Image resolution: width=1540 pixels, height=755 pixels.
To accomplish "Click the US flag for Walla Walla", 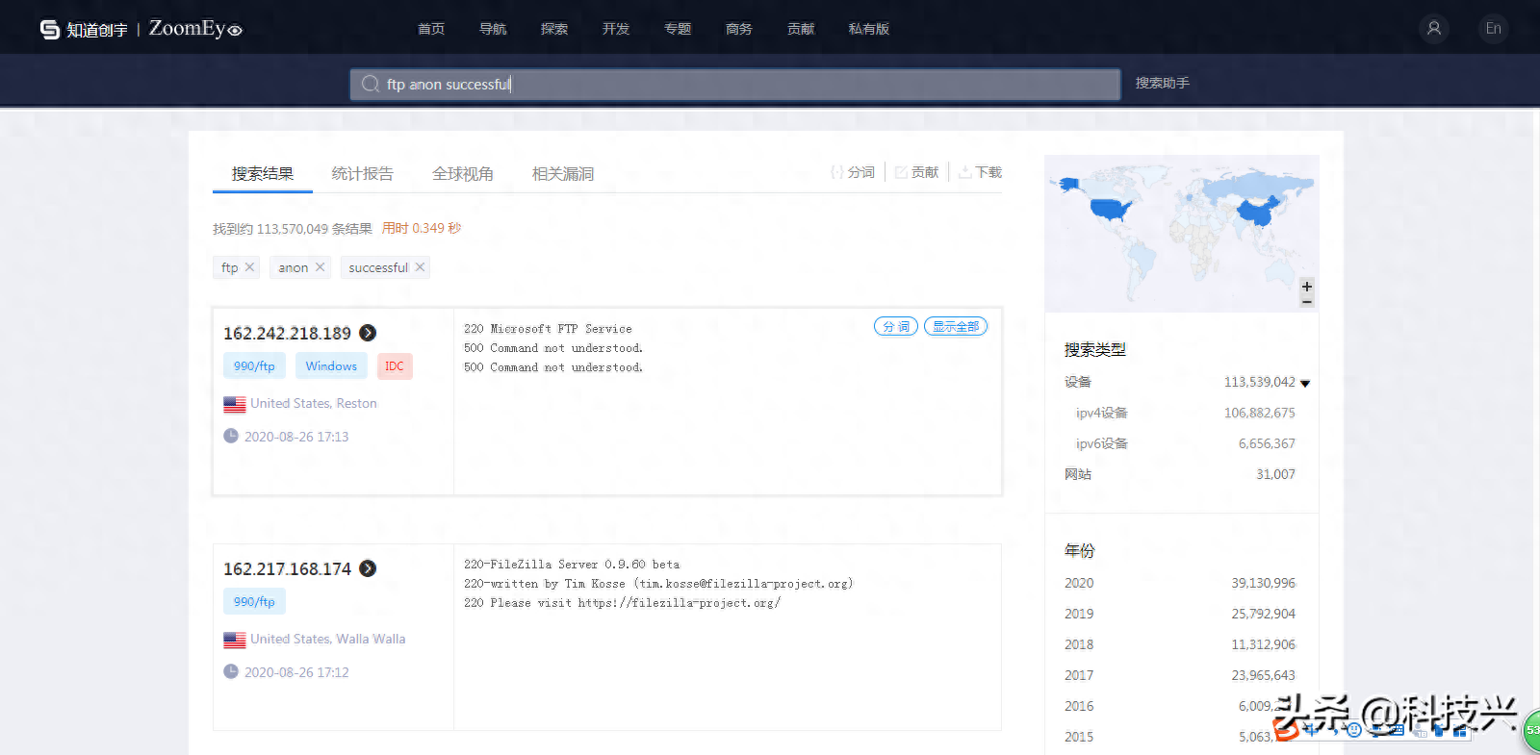I will point(234,640).
